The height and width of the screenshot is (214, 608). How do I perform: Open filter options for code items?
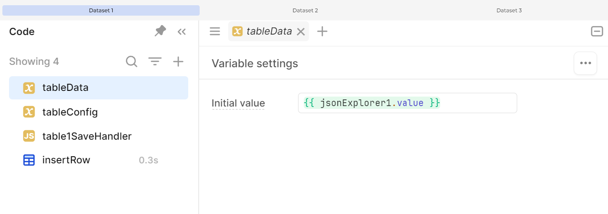pos(155,62)
